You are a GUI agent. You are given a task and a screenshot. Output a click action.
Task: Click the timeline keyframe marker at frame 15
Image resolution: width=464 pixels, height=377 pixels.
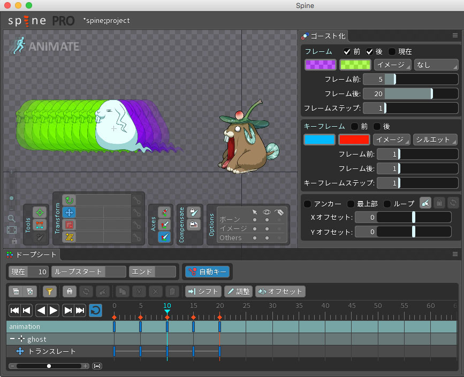[x=193, y=317]
